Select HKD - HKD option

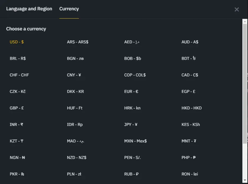click(192, 108)
